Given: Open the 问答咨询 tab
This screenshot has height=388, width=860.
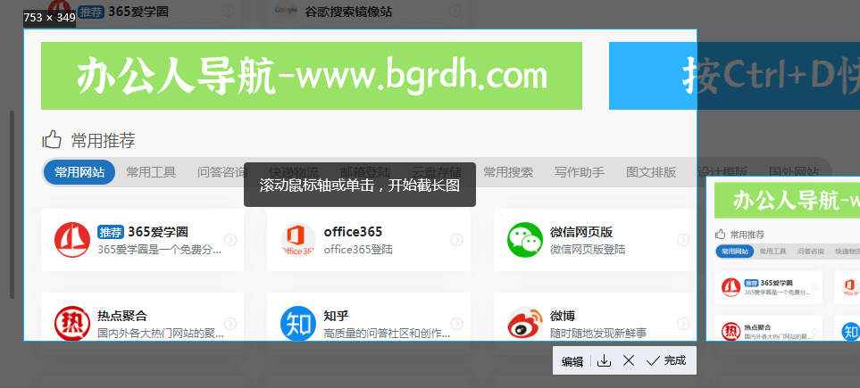Looking at the screenshot, I should coord(222,172).
